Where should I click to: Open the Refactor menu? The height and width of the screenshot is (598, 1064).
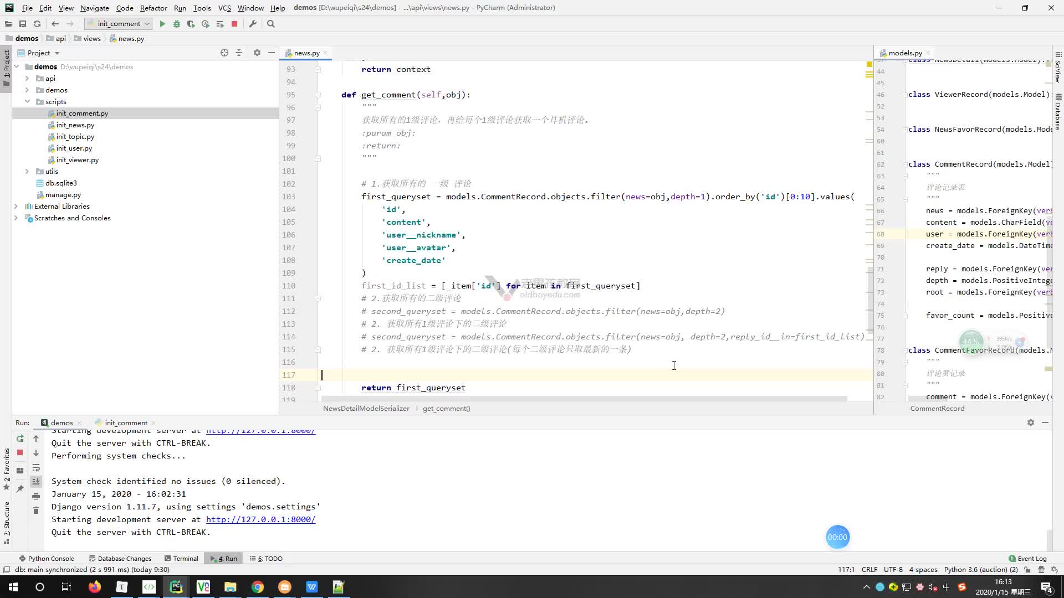pyautogui.click(x=154, y=8)
